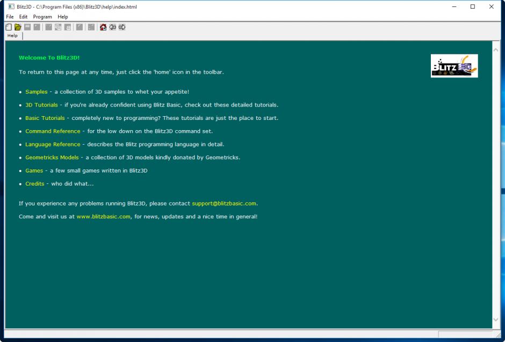Click text 'To return to this page at any time'
Image resolution: width=505 pixels, height=342 pixels.
pos(66,72)
